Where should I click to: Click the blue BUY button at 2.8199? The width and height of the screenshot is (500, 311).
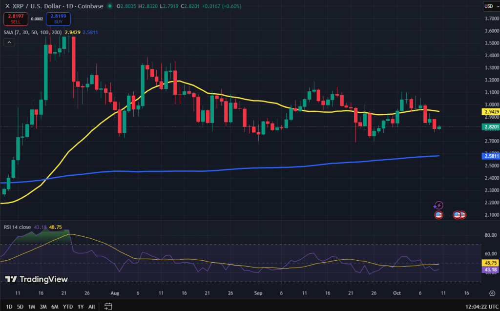(59, 19)
